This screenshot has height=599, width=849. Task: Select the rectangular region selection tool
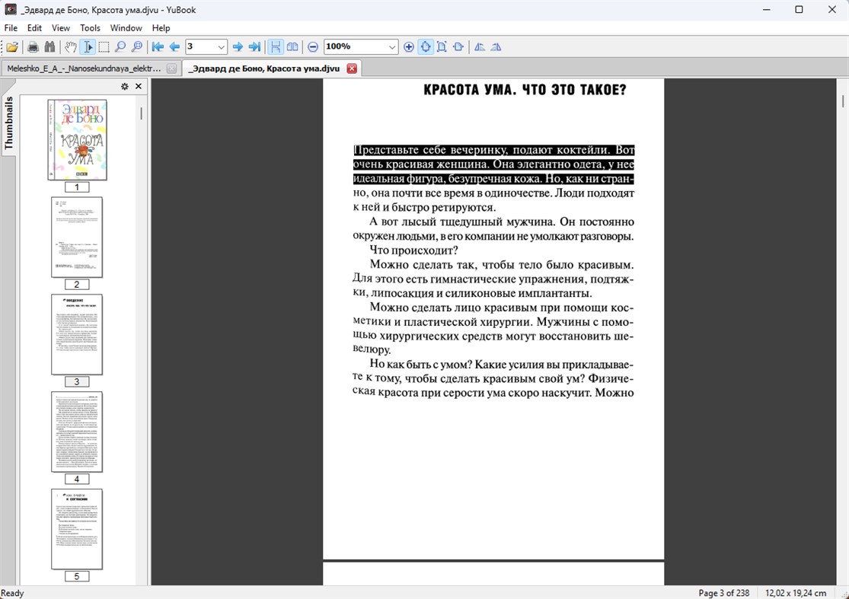point(104,47)
